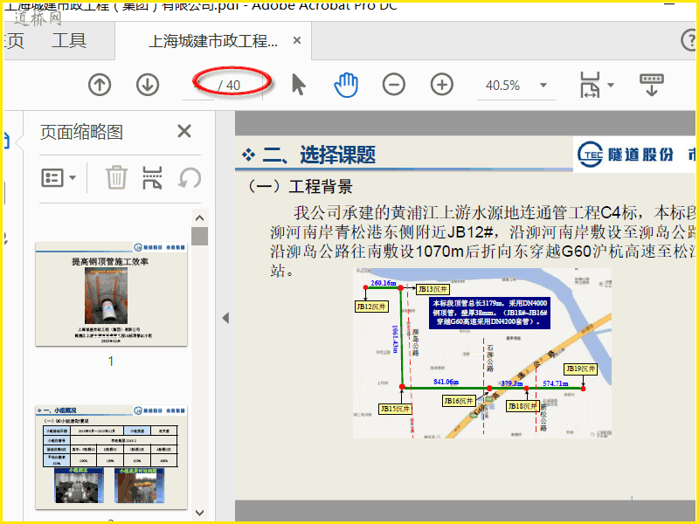Image resolution: width=699 pixels, height=524 pixels.
Task: Click the fit width page display icon
Action: 591,85
